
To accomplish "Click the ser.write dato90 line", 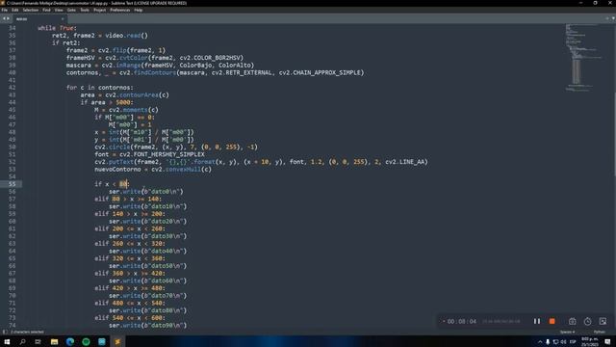I will (x=147, y=326).
